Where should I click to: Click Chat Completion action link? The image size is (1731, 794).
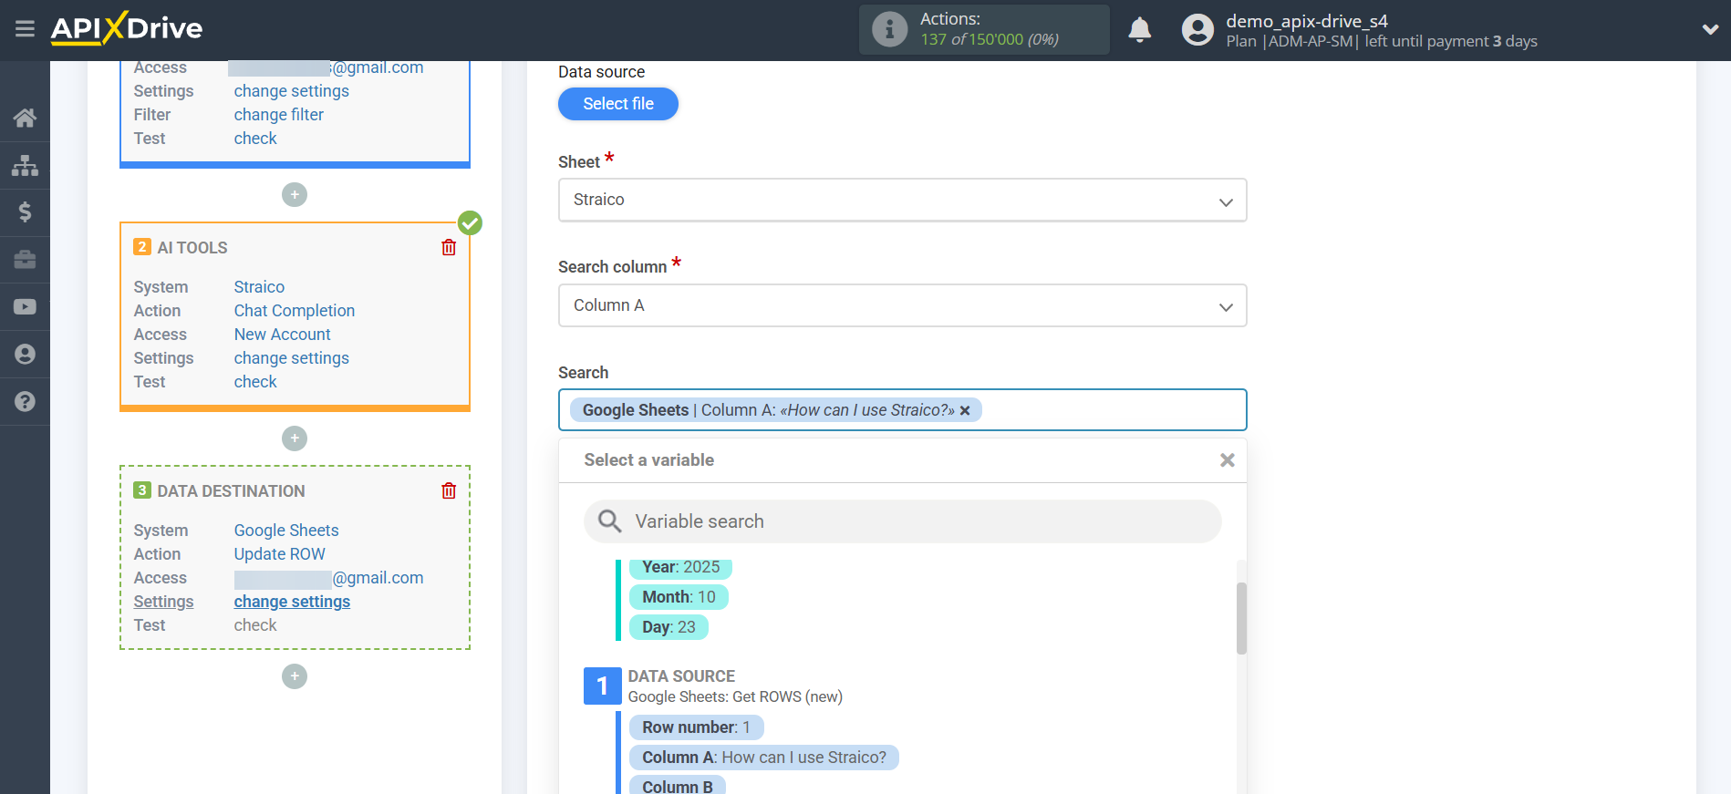click(x=295, y=311)
